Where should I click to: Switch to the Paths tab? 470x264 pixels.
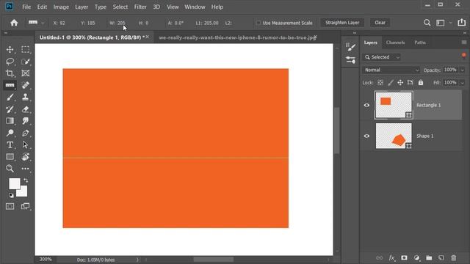(420, 43)
